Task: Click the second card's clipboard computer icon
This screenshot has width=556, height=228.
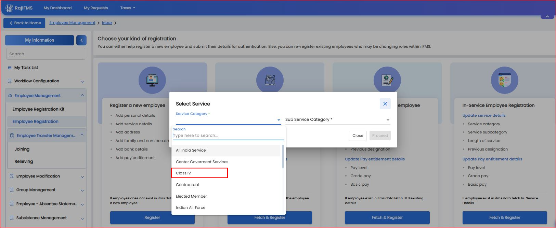Action: point(270,80)
